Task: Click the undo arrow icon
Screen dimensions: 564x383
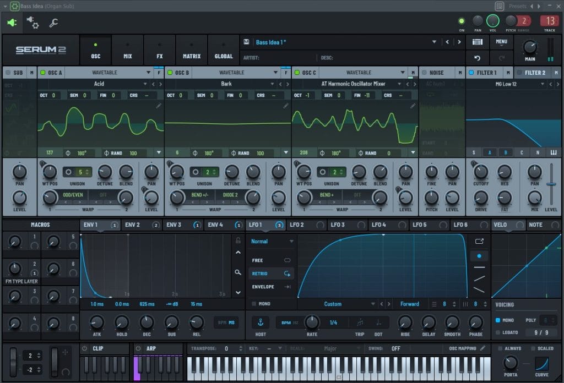Action: coord(477,58)
